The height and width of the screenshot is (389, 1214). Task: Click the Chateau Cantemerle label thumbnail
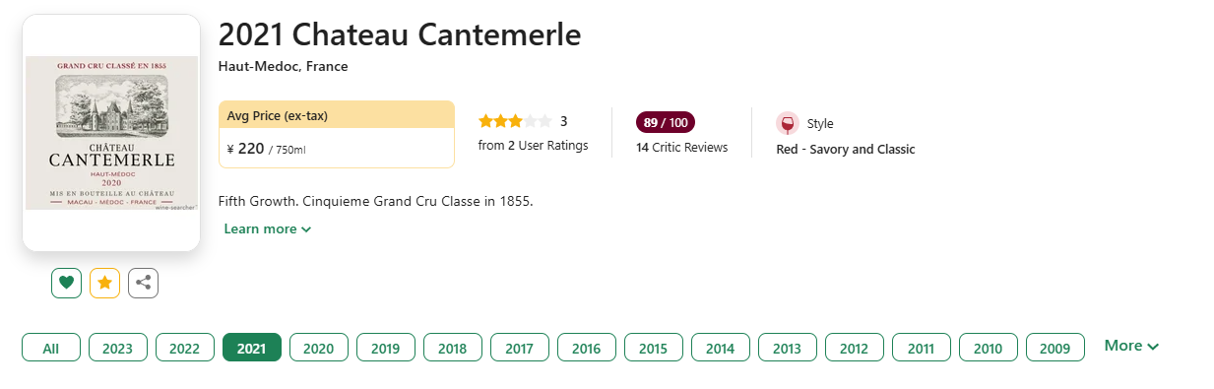coord(111,133)
